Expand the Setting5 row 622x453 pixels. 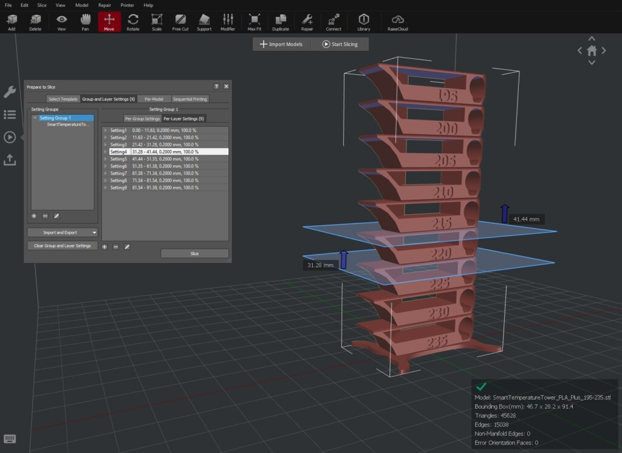105,159
